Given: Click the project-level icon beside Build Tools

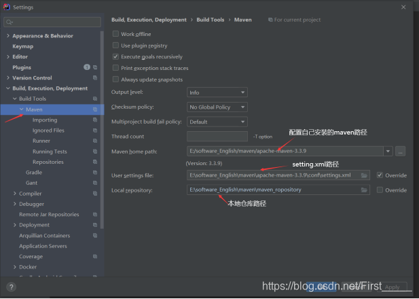Looking at the screenshot, I should pyautogui.click(x=95, y=99).
